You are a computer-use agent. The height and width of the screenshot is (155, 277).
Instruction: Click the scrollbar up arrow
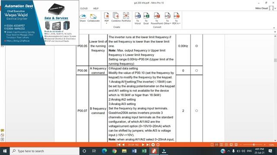point(275,36)
